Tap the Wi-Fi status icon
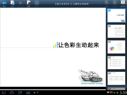Screen dimensions: 127x95 (x=108, y=92)
